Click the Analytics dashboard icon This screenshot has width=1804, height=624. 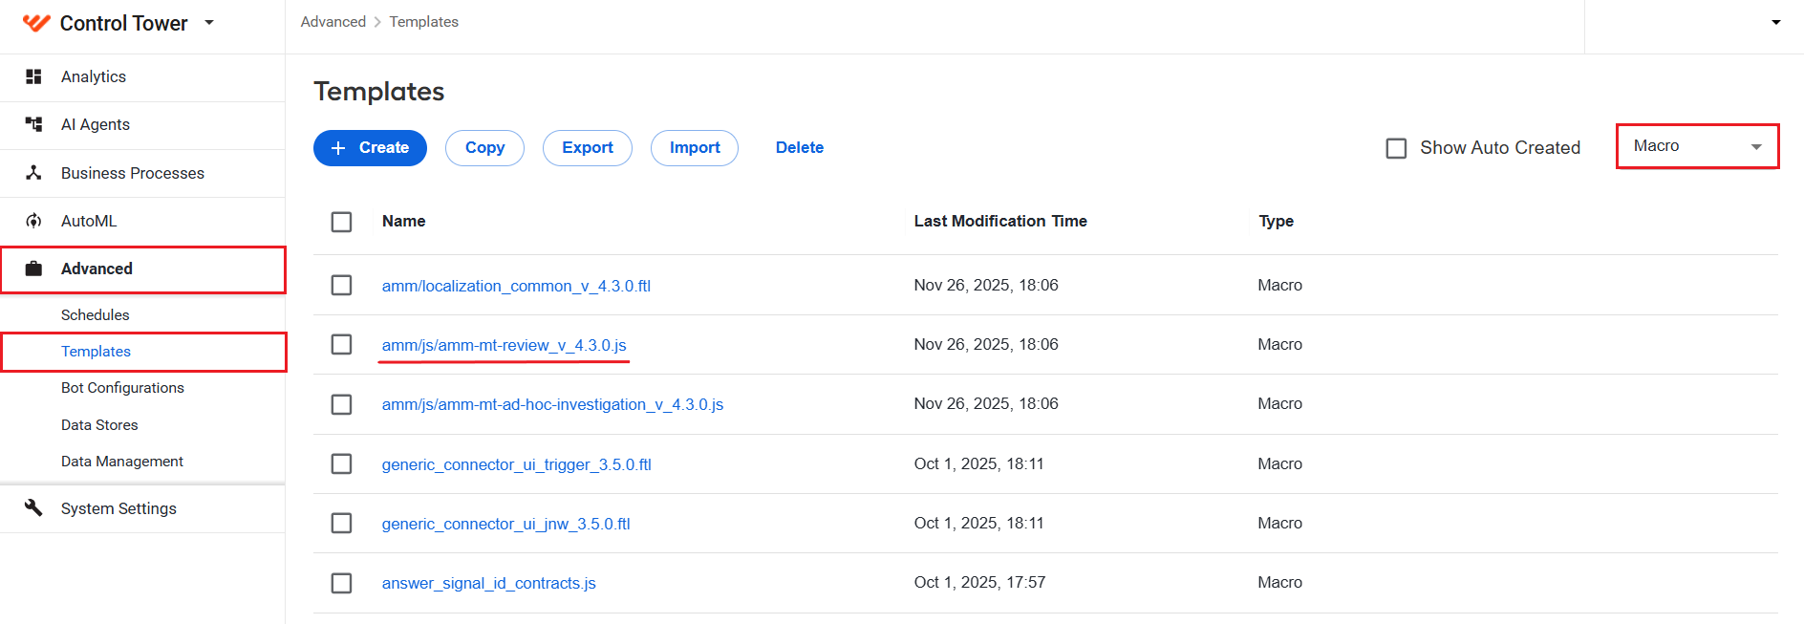click(x=33, y=76)
